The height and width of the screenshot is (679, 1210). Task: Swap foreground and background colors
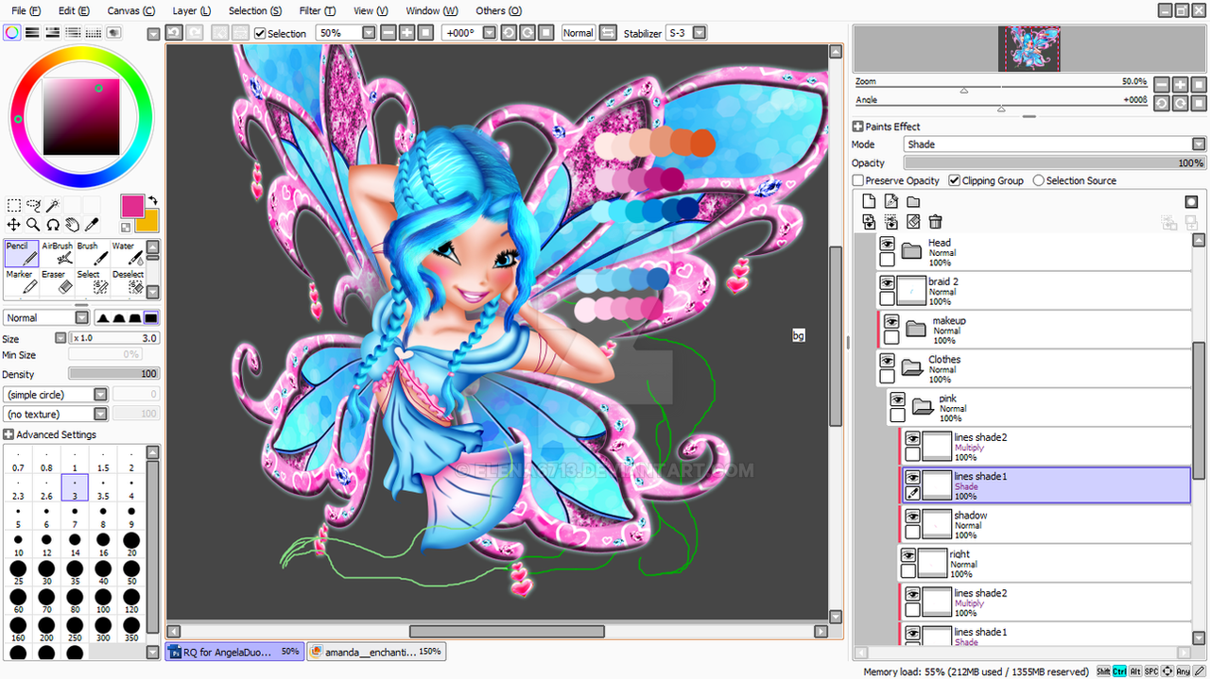coord(152,200)
